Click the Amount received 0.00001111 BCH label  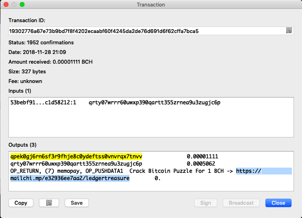click(x=50, y=62)
